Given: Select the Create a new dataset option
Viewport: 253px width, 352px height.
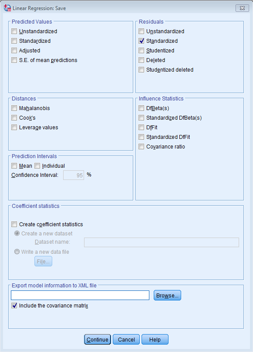Looking at the screenshot, I should click(17, 233).
